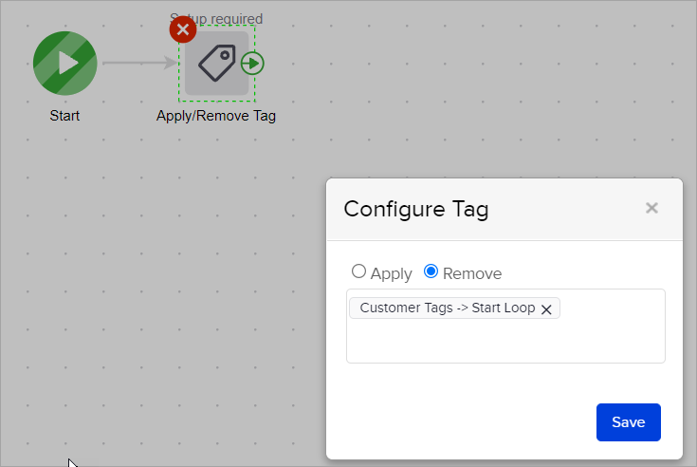This screenshot has height=467, width=697.
Task: Remove the Customer Tags -> Start Loop chip
Action: (546, 309)
